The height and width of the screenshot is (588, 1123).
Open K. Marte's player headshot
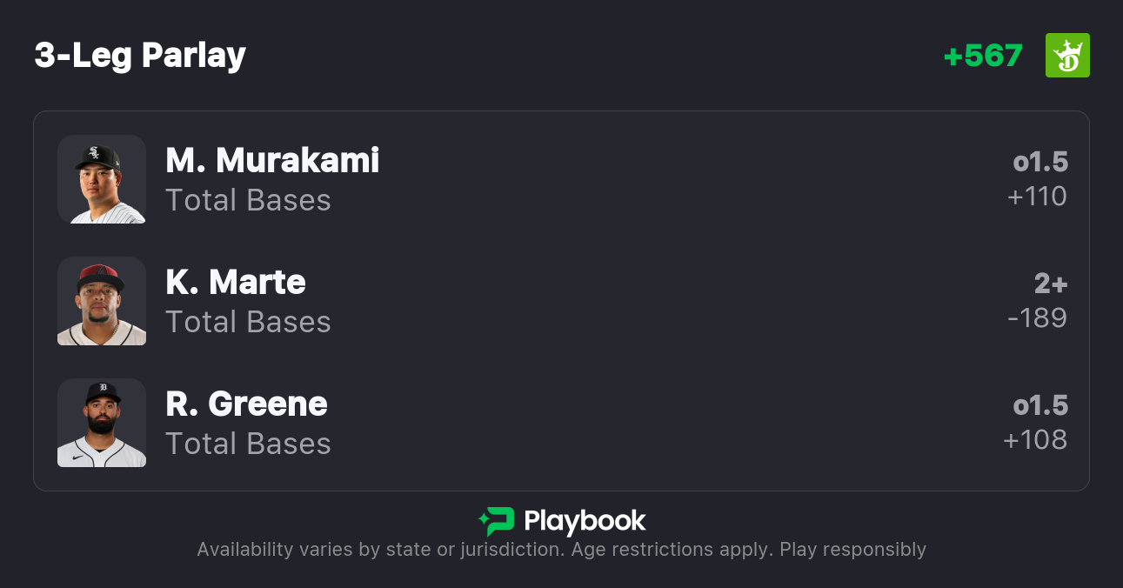[102, 301]
